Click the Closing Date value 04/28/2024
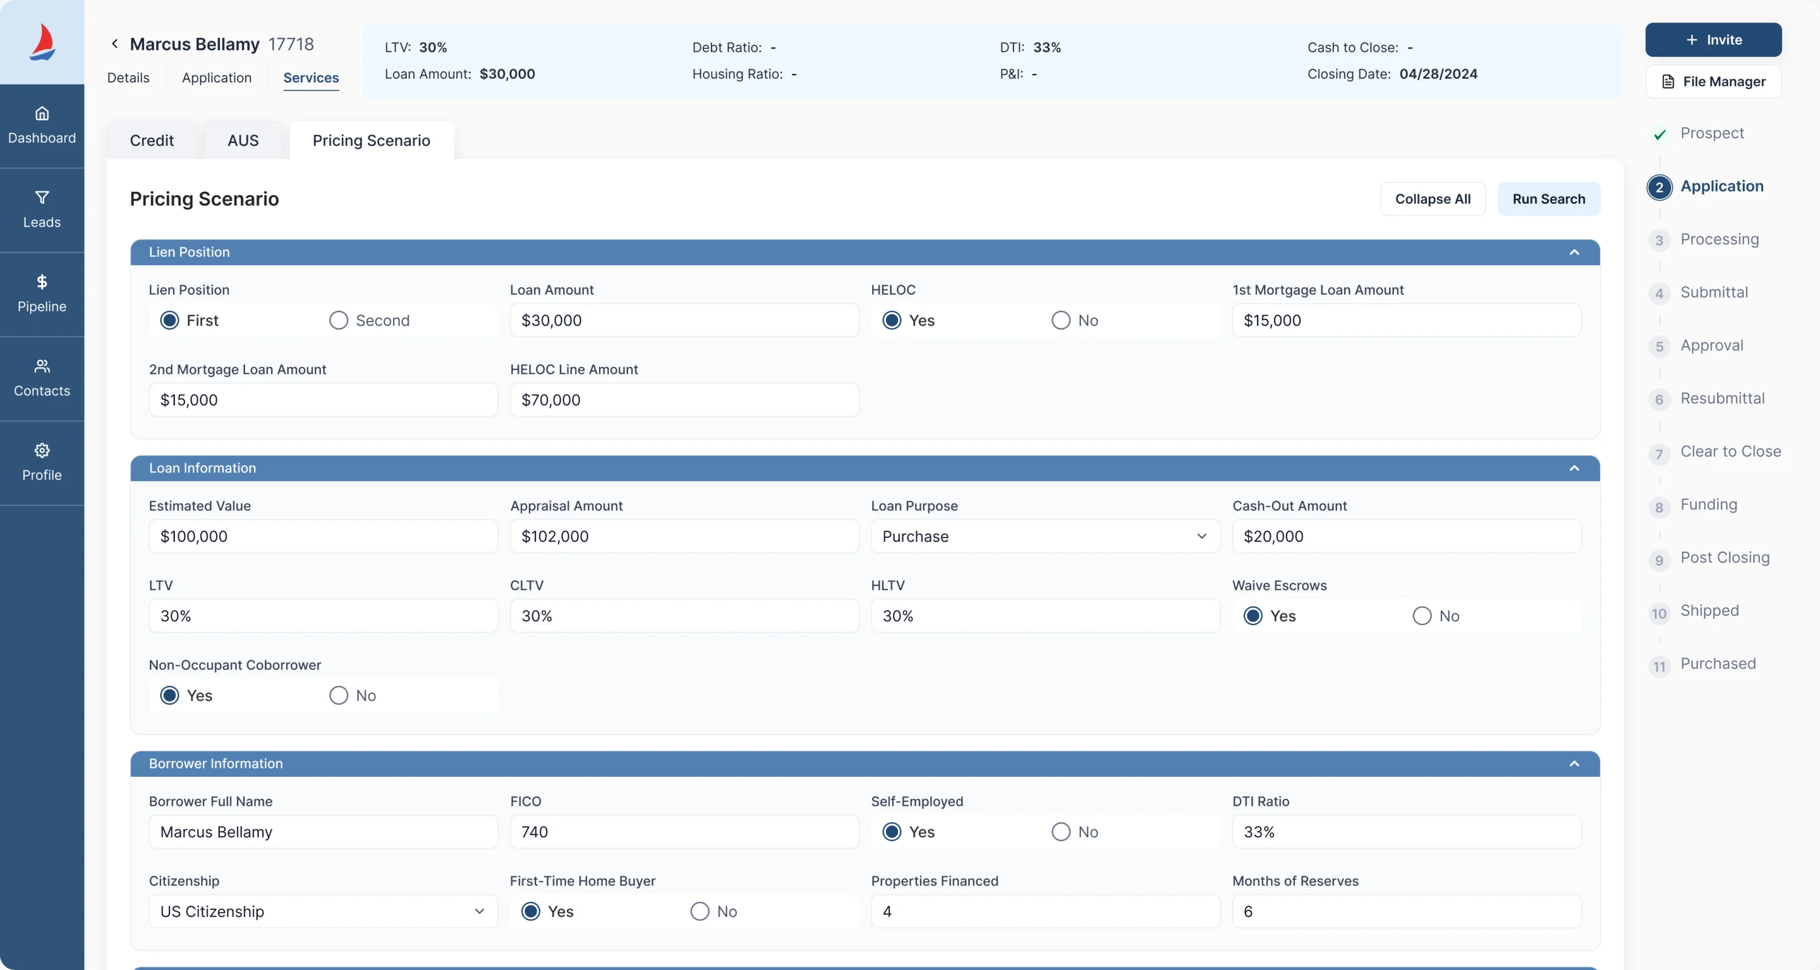This screenshot has height=970, width=1820. click(1438, 74)
